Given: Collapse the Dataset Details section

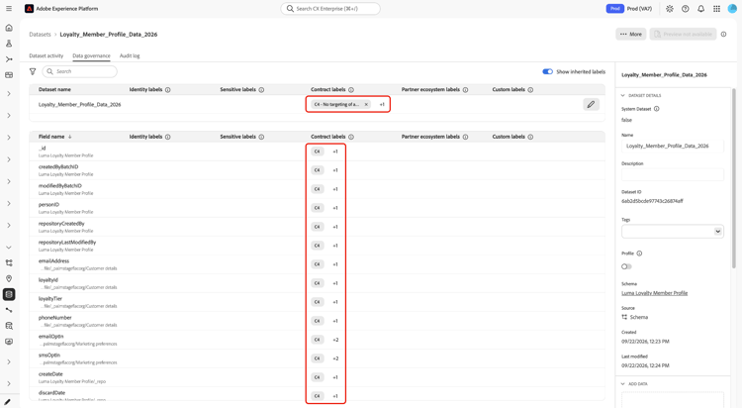Looking at the screenshot, I should coord(622,95).
